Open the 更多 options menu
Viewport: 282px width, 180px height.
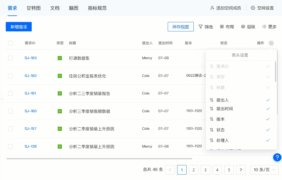[269, 27]
